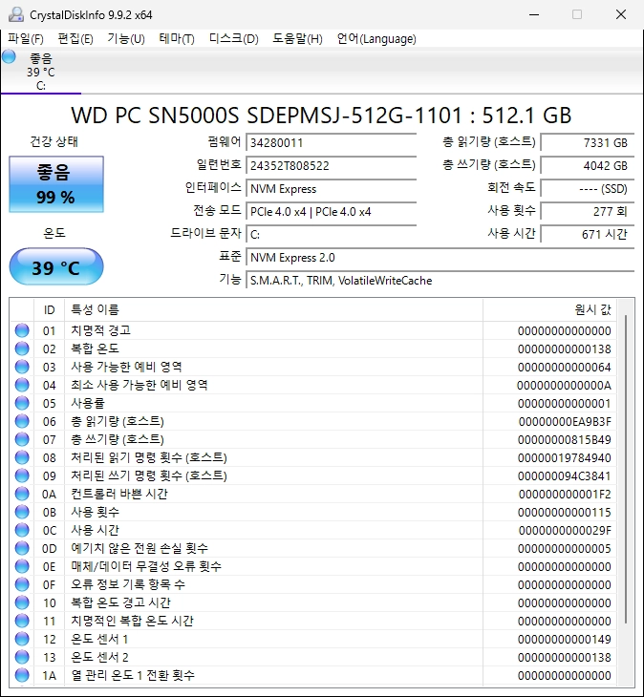Click rotation rate value ---- (SSD)
The height and width of the screenshot is (697, 644).
pos(588,189)
